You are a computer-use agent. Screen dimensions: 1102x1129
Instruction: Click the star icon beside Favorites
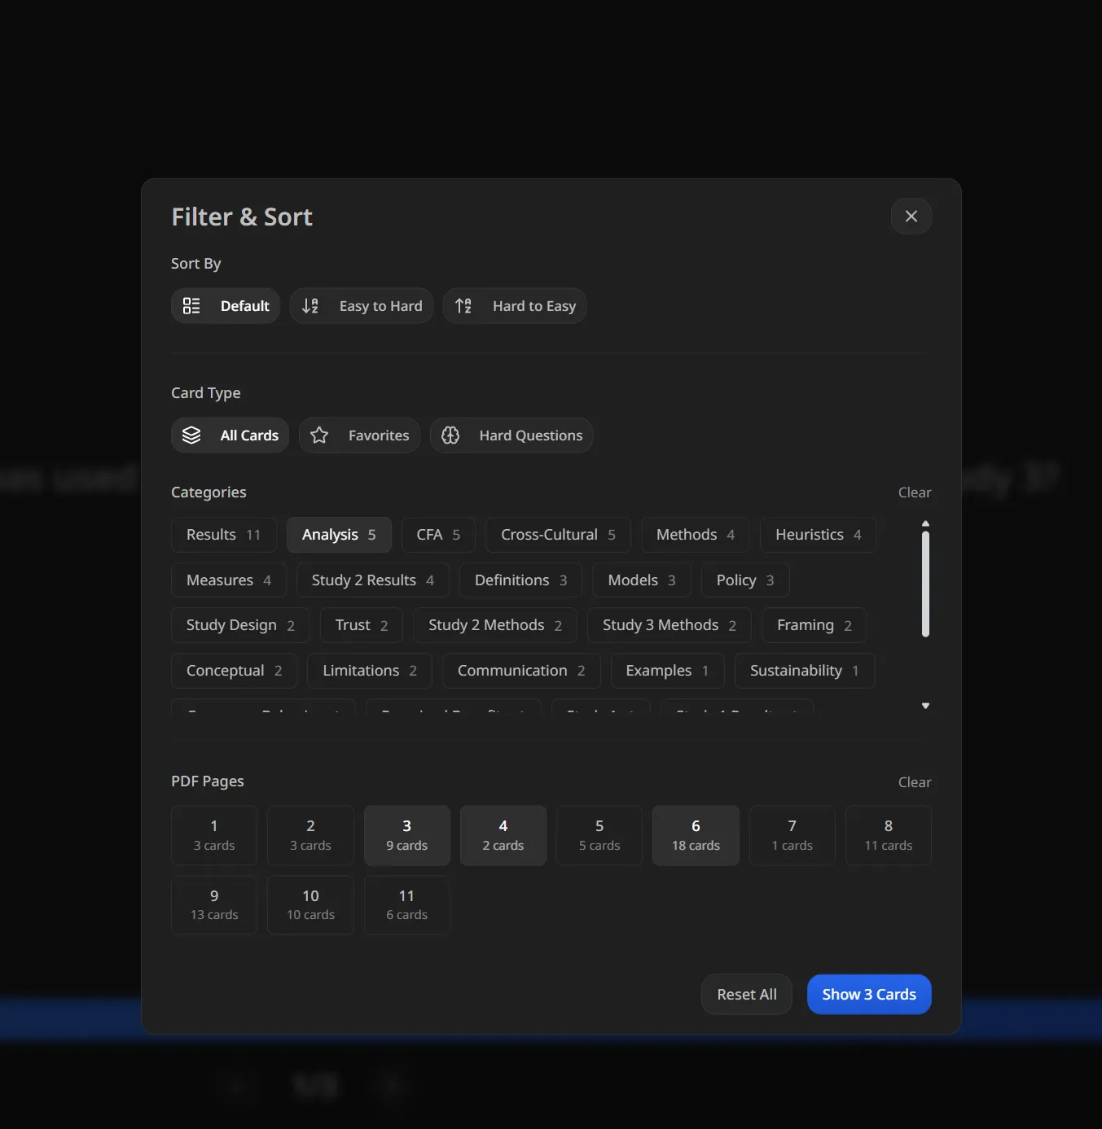318,435
